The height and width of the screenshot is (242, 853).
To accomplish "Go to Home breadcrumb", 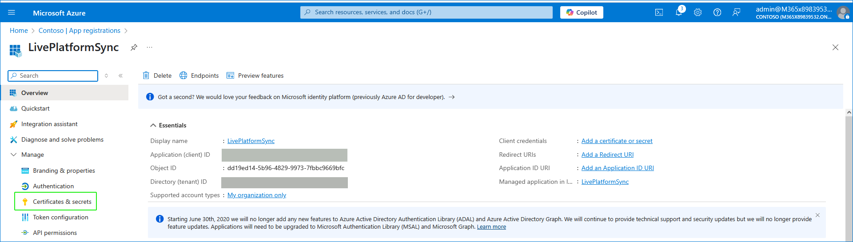I will (19, 31).
